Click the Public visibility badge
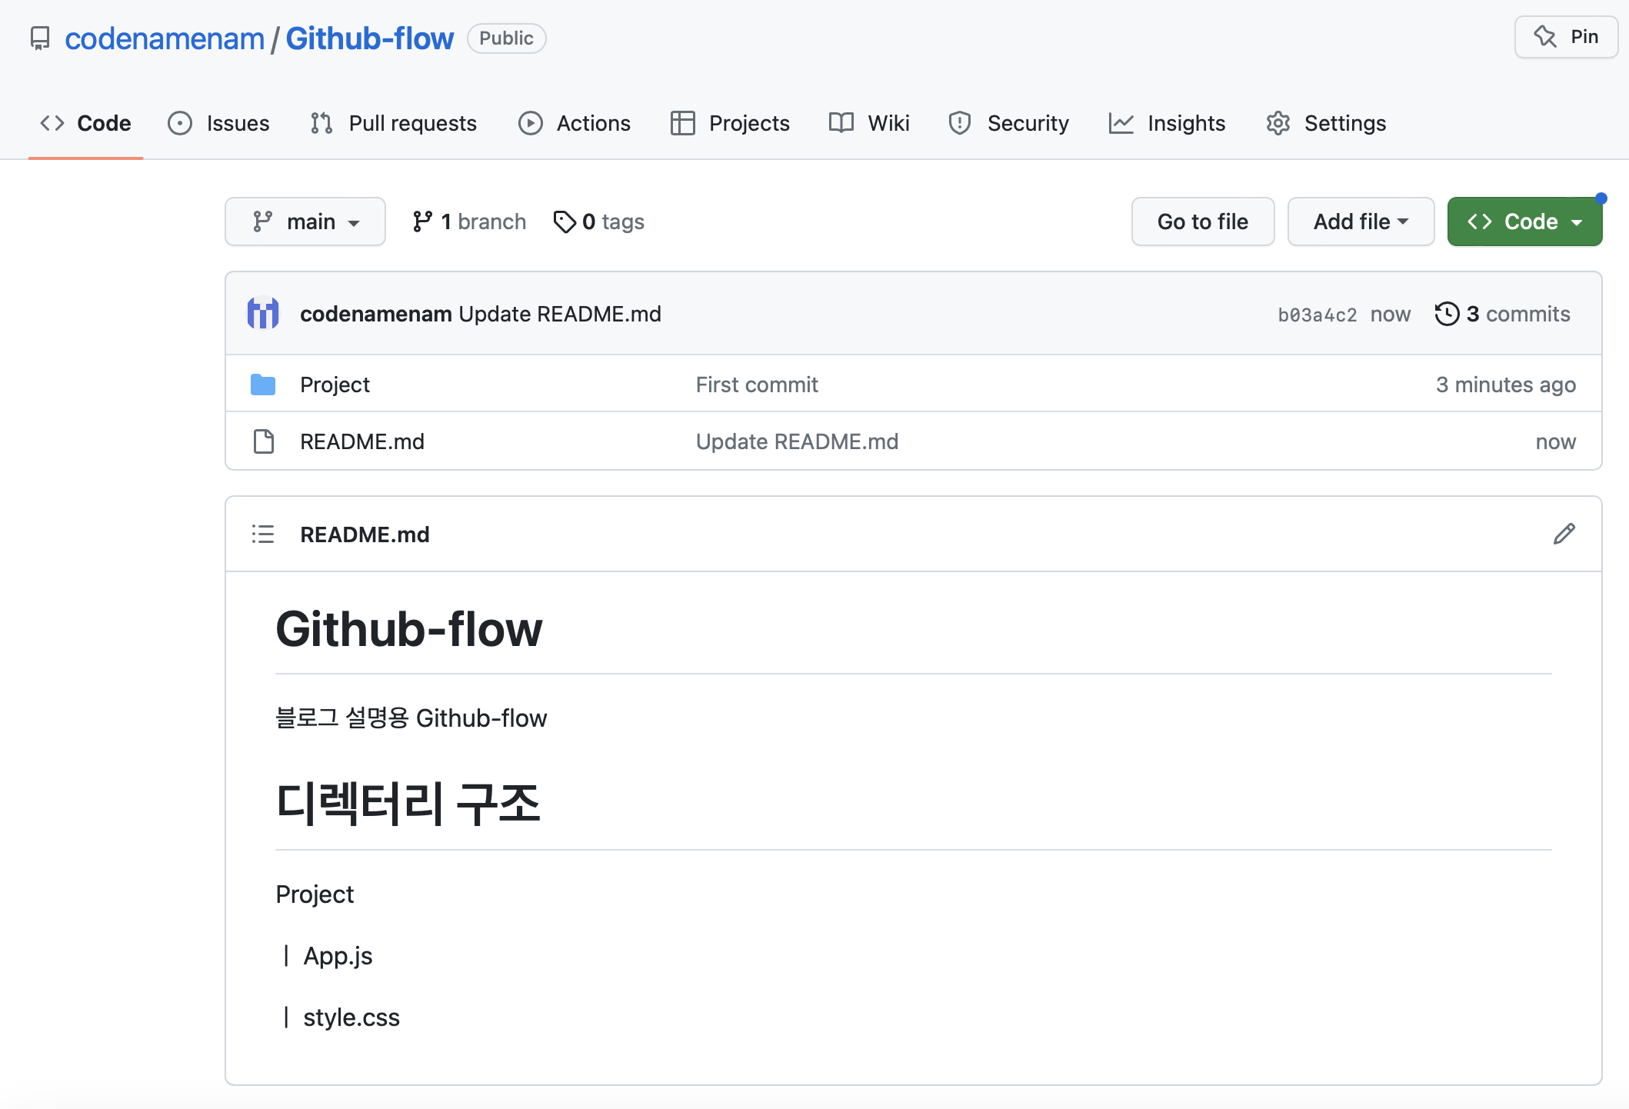 (x=506, y=38)
